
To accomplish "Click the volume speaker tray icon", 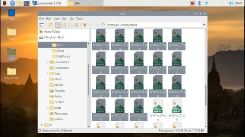I will (x=231, y=3).
